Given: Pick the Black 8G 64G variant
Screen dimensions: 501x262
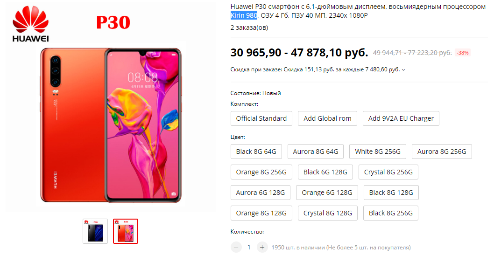Looking at the screenshot, I should pyautogui.click(x=256, y=152).
